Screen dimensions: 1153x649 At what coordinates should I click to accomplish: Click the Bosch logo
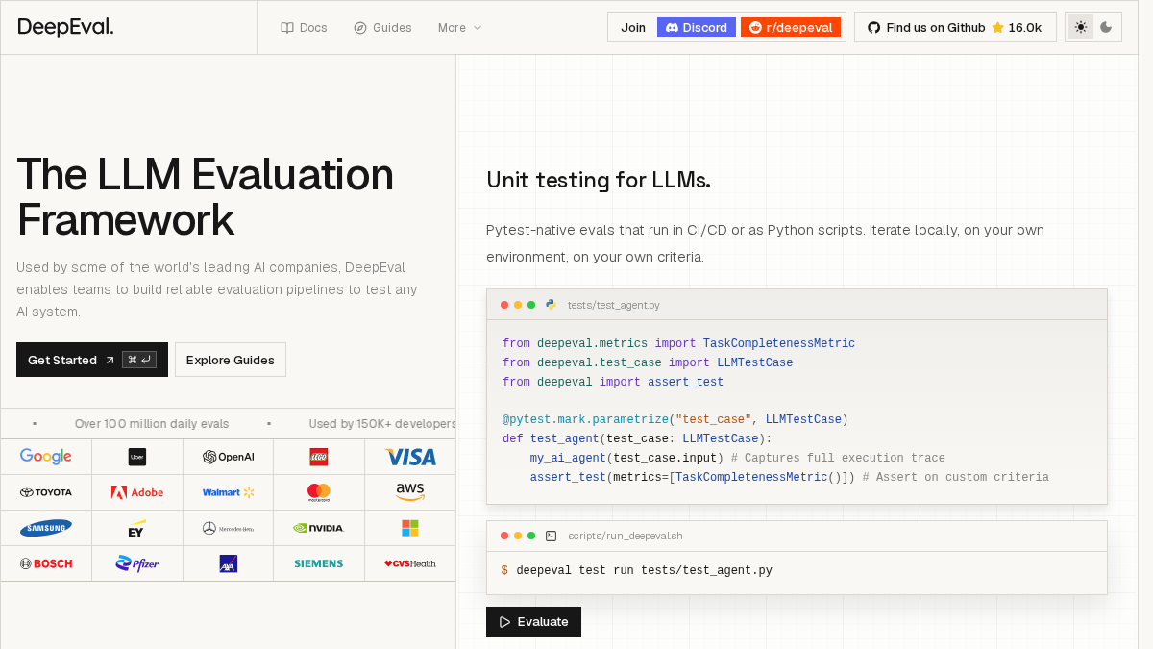pyautogui.click(x=46, y=563)
